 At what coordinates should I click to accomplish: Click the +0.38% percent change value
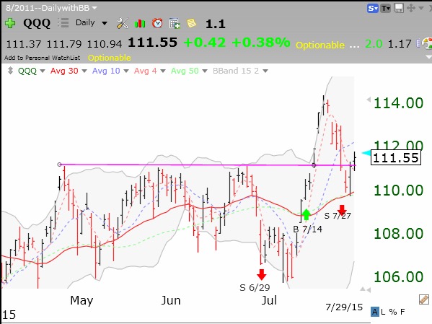click(x=260, y=43)
